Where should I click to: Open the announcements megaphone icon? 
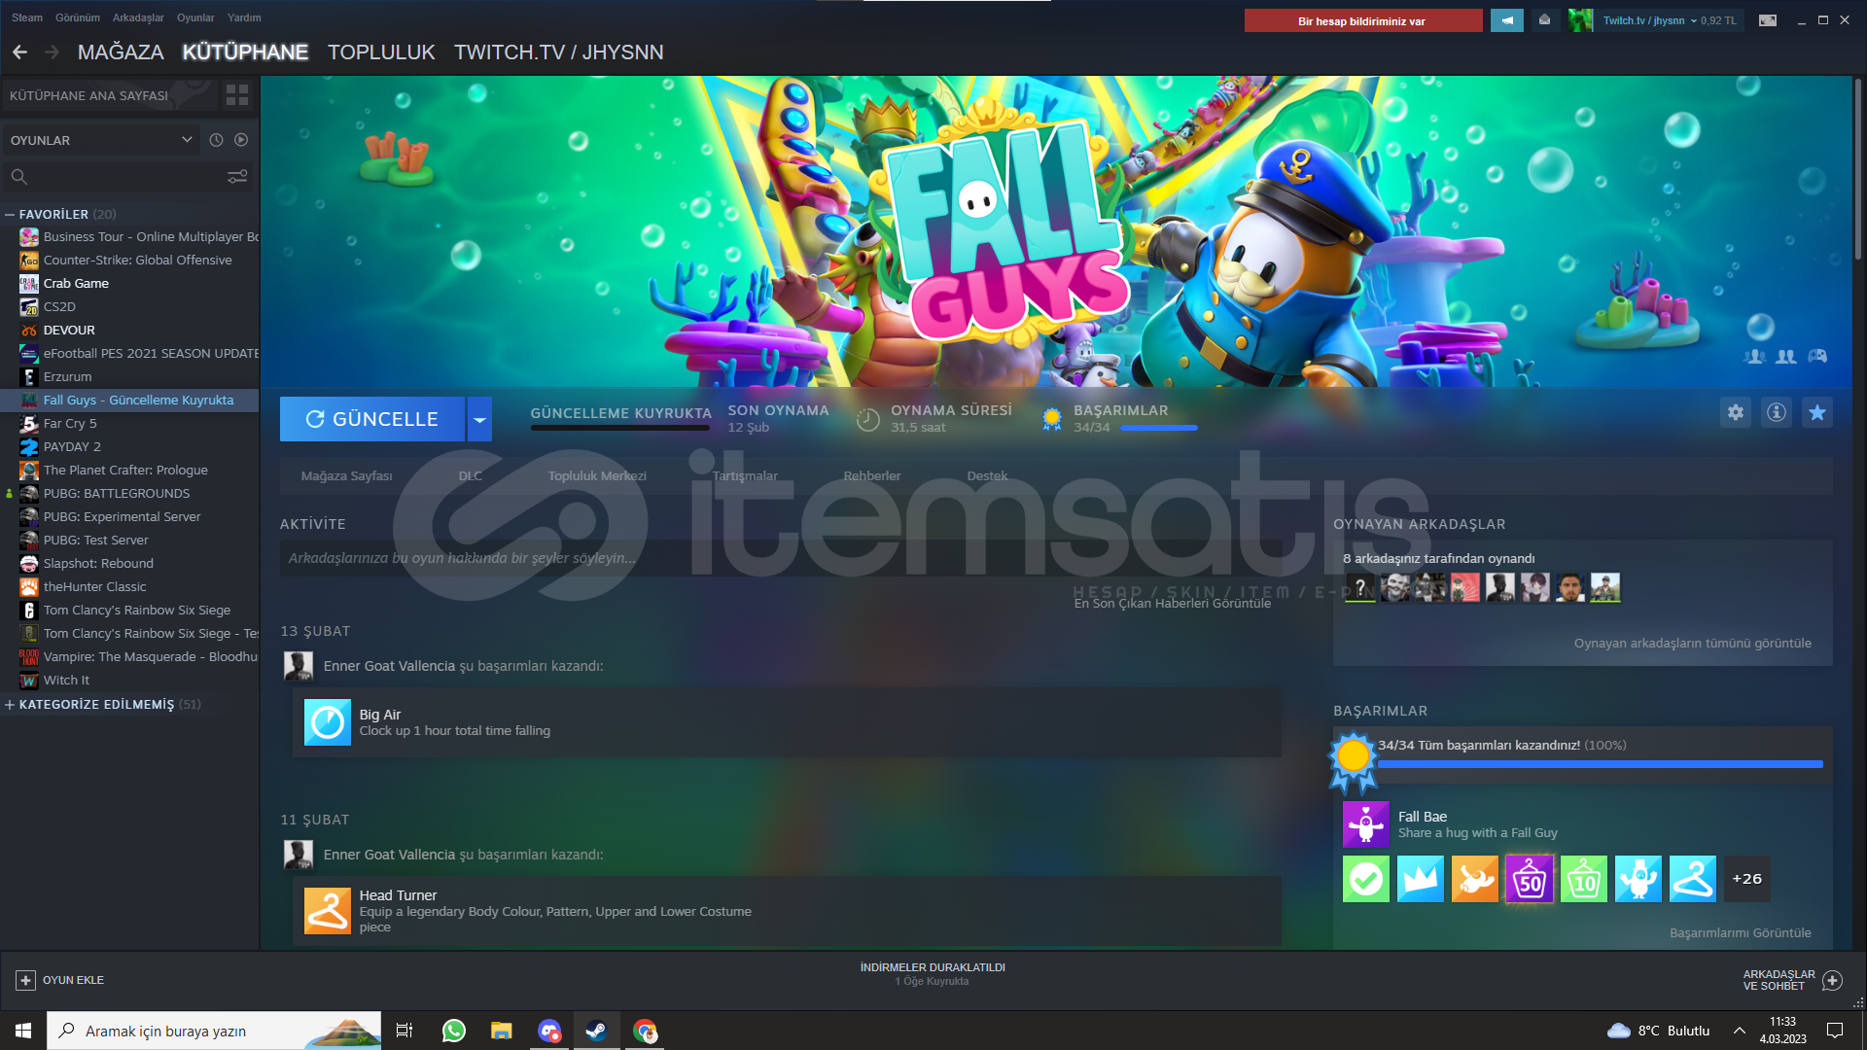1507,20
